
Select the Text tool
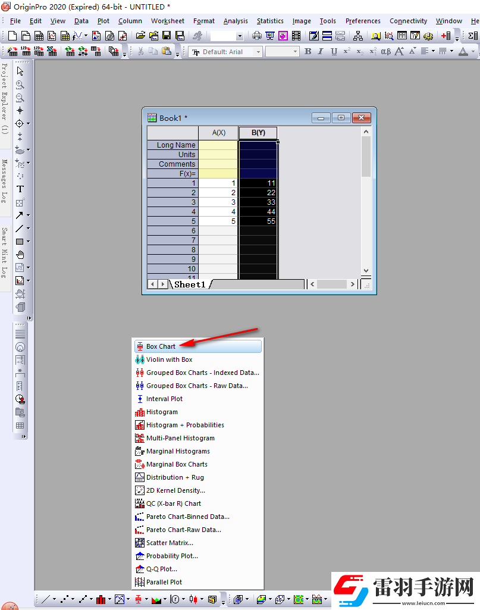pos(20,189)
